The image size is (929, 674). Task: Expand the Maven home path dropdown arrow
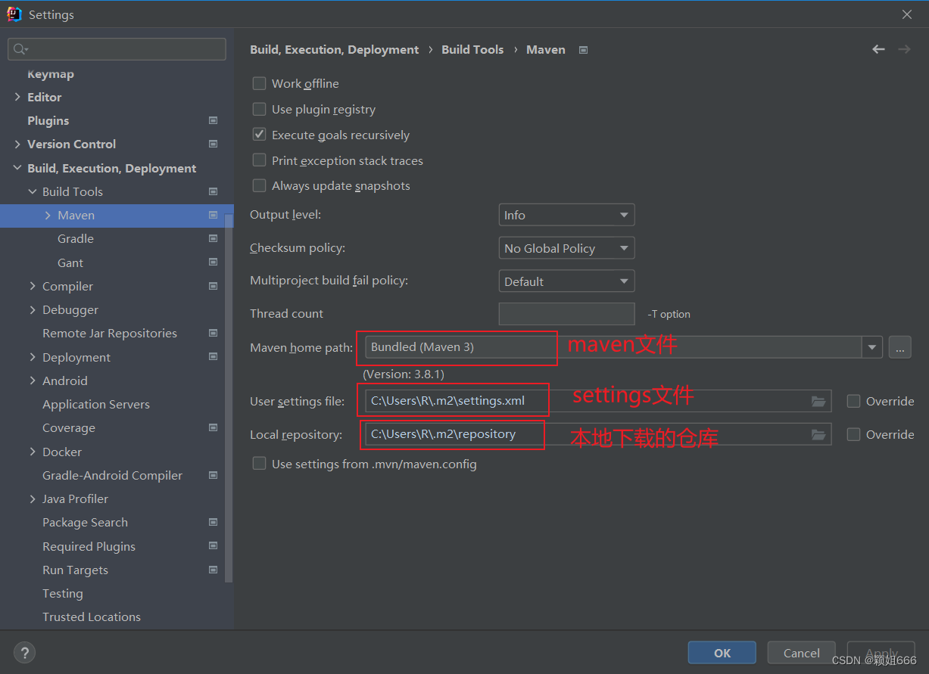(872, 347)
